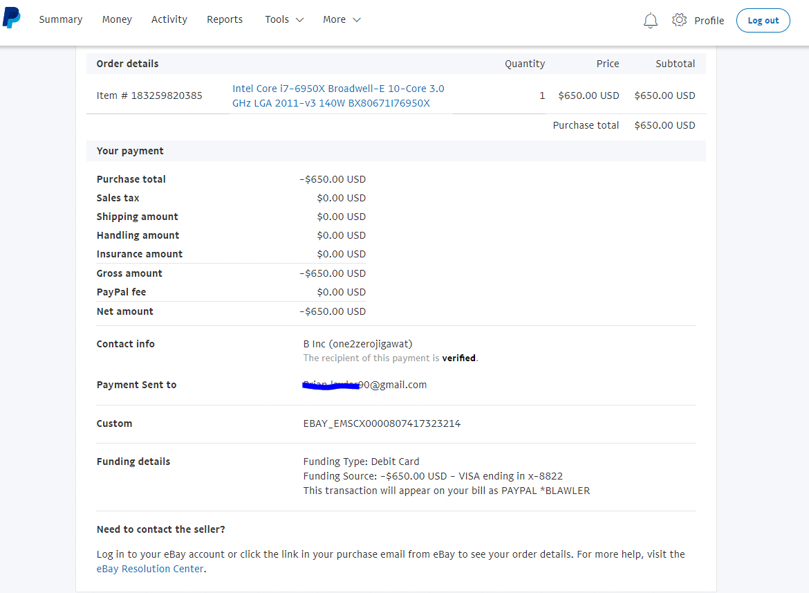Screen dimensions: 809x593
Task: Click the item price $650.00 USD cell
Action: (588, 95)
